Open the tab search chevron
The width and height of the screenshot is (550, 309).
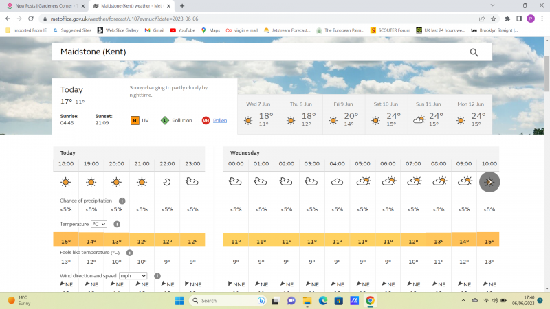(x=492, y=5)
